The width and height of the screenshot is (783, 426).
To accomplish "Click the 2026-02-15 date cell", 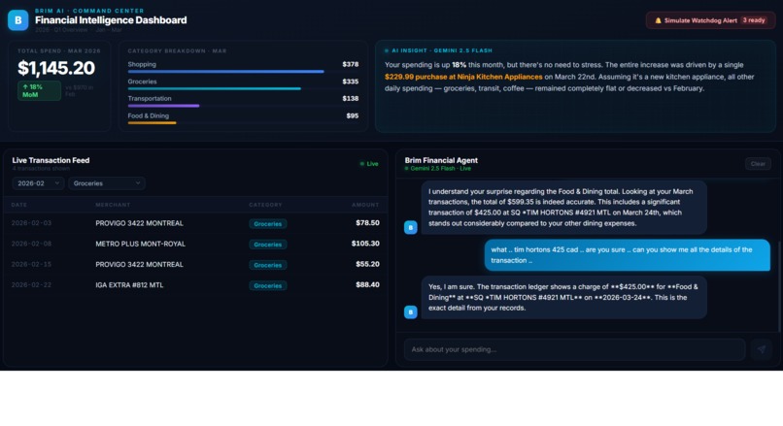I will pos(31,264).
